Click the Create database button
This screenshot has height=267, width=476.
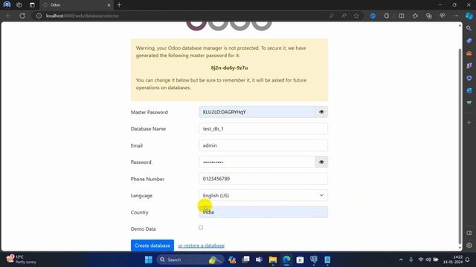(x=152, y=245)
